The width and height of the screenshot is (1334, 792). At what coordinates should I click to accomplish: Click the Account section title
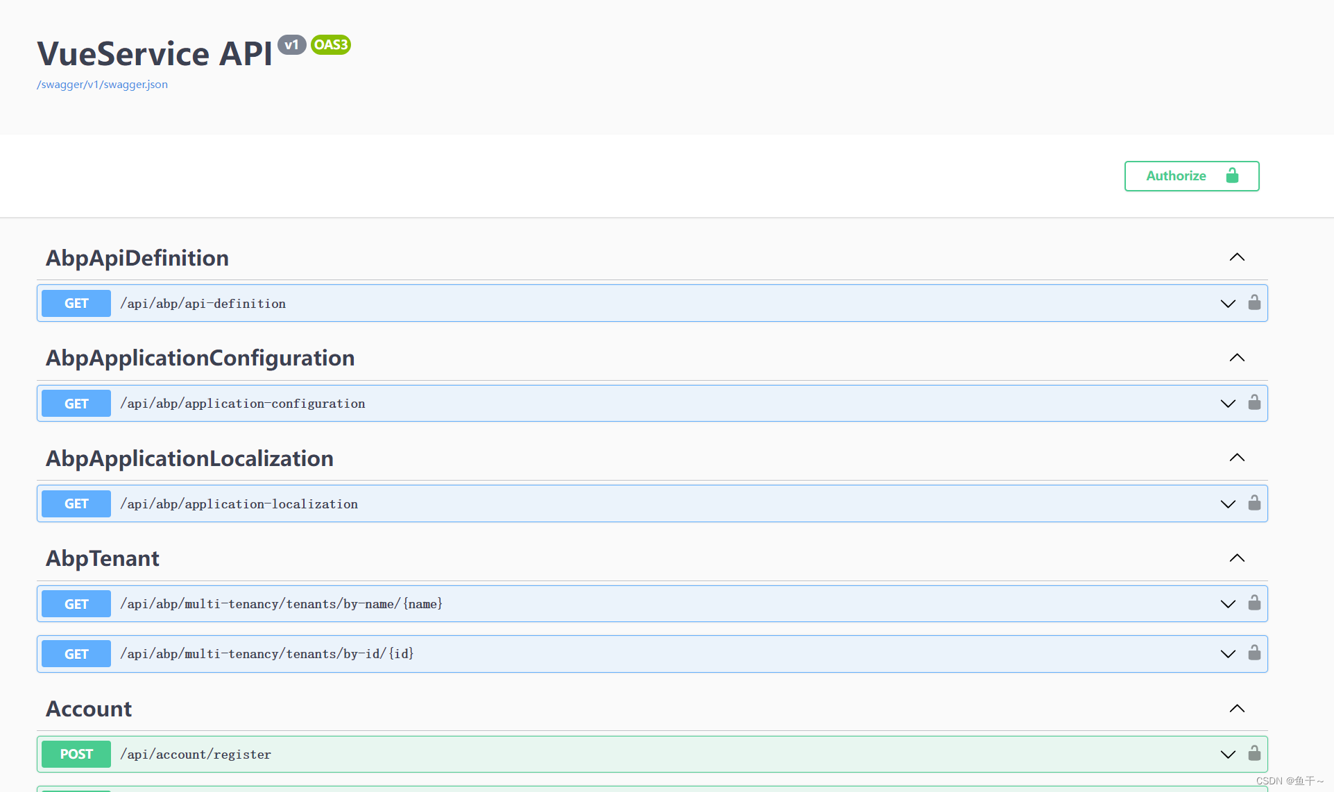point(89,709)
